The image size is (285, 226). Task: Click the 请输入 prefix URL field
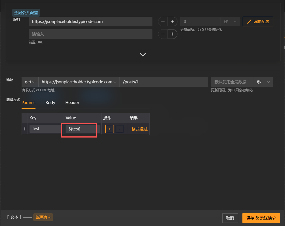[x=91, y=34]
